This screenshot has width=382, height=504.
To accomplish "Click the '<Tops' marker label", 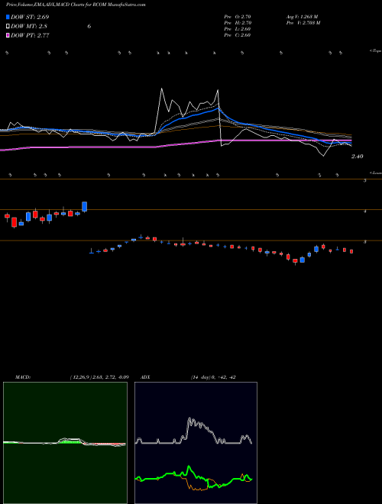I will coord(376,51).
